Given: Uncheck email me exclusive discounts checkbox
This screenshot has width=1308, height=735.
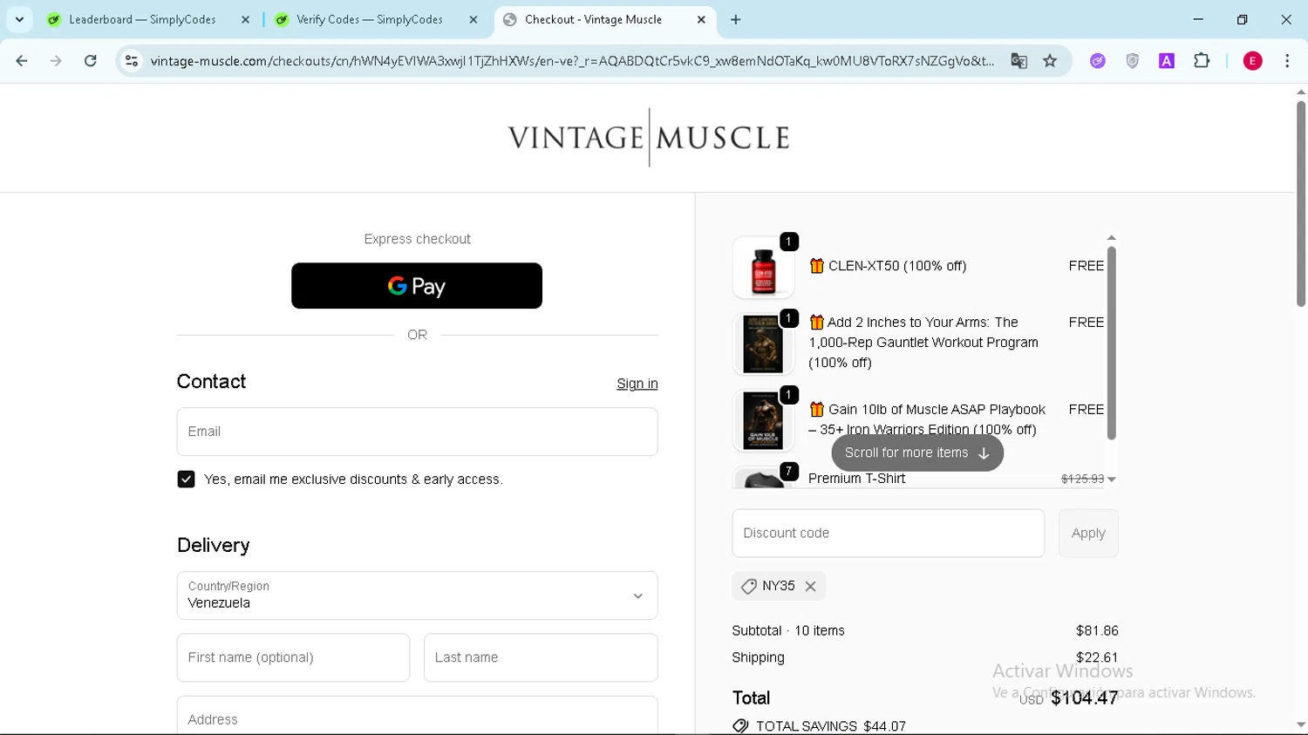Looking at the screenshot, I should pyautogui.click(x=186, y=480).
